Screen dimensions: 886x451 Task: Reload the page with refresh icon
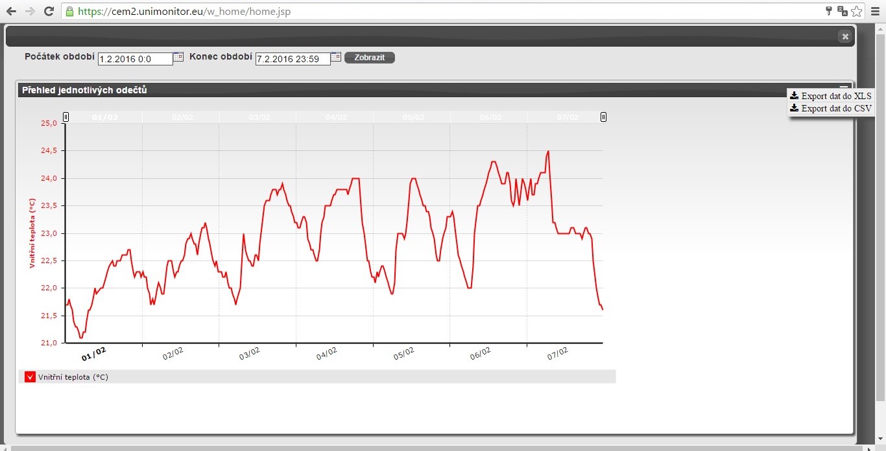tap(49, 11)
